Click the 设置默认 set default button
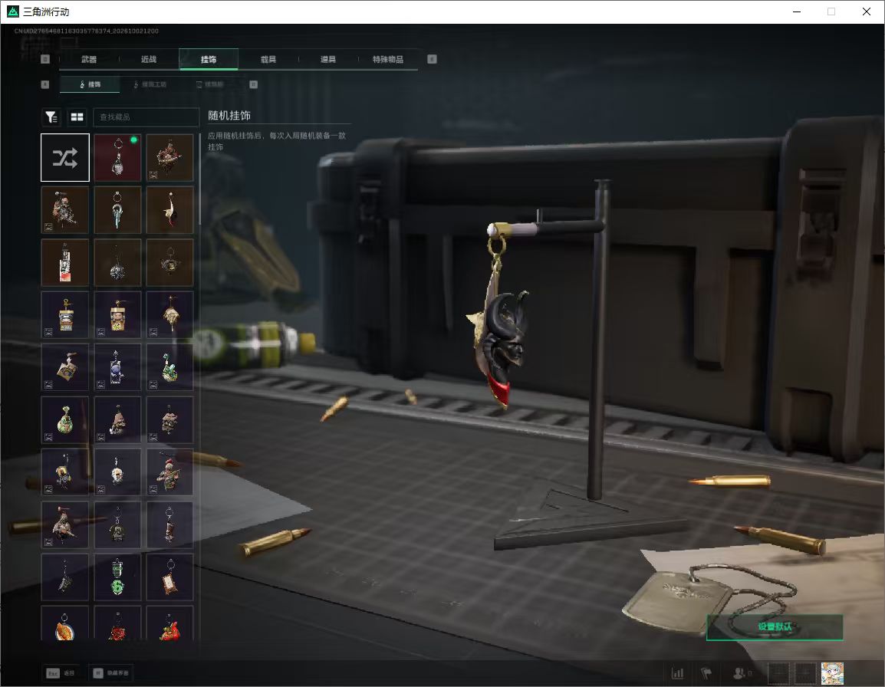This screenshot has width=885, height=687. click(775, 627)
